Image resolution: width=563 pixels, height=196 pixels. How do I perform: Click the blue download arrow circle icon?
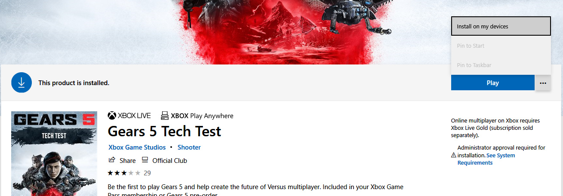pos(22,83)
